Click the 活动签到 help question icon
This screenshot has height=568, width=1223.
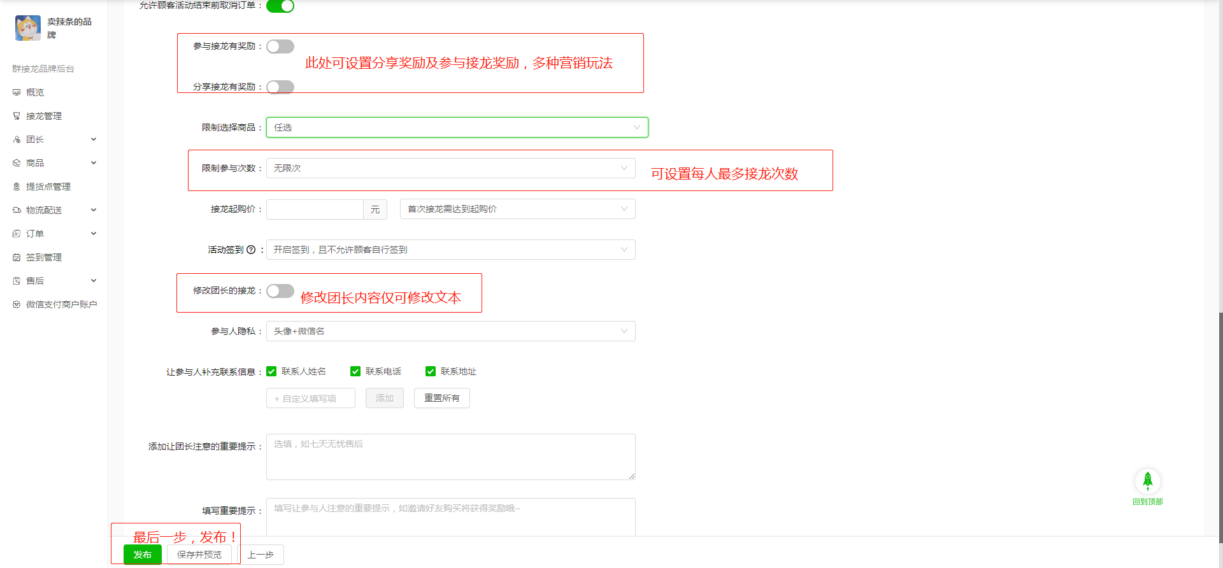pyautogui.click(x=251, y=250)
